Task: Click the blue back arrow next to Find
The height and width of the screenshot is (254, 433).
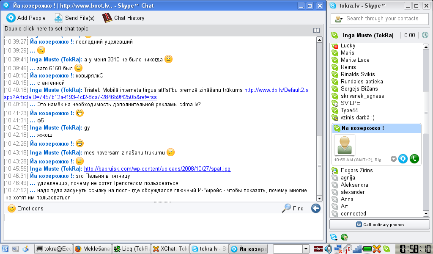Action: click(315, 208)
